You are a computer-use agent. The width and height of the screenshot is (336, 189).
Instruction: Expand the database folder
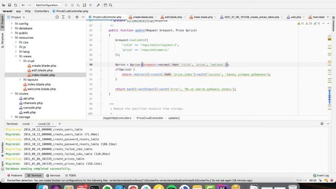[12, 28]
